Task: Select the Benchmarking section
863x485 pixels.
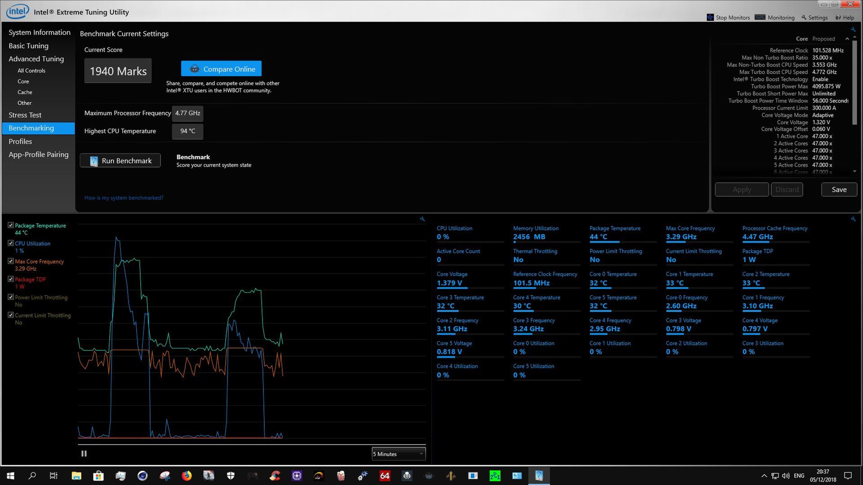Action: tap(39, 128)
